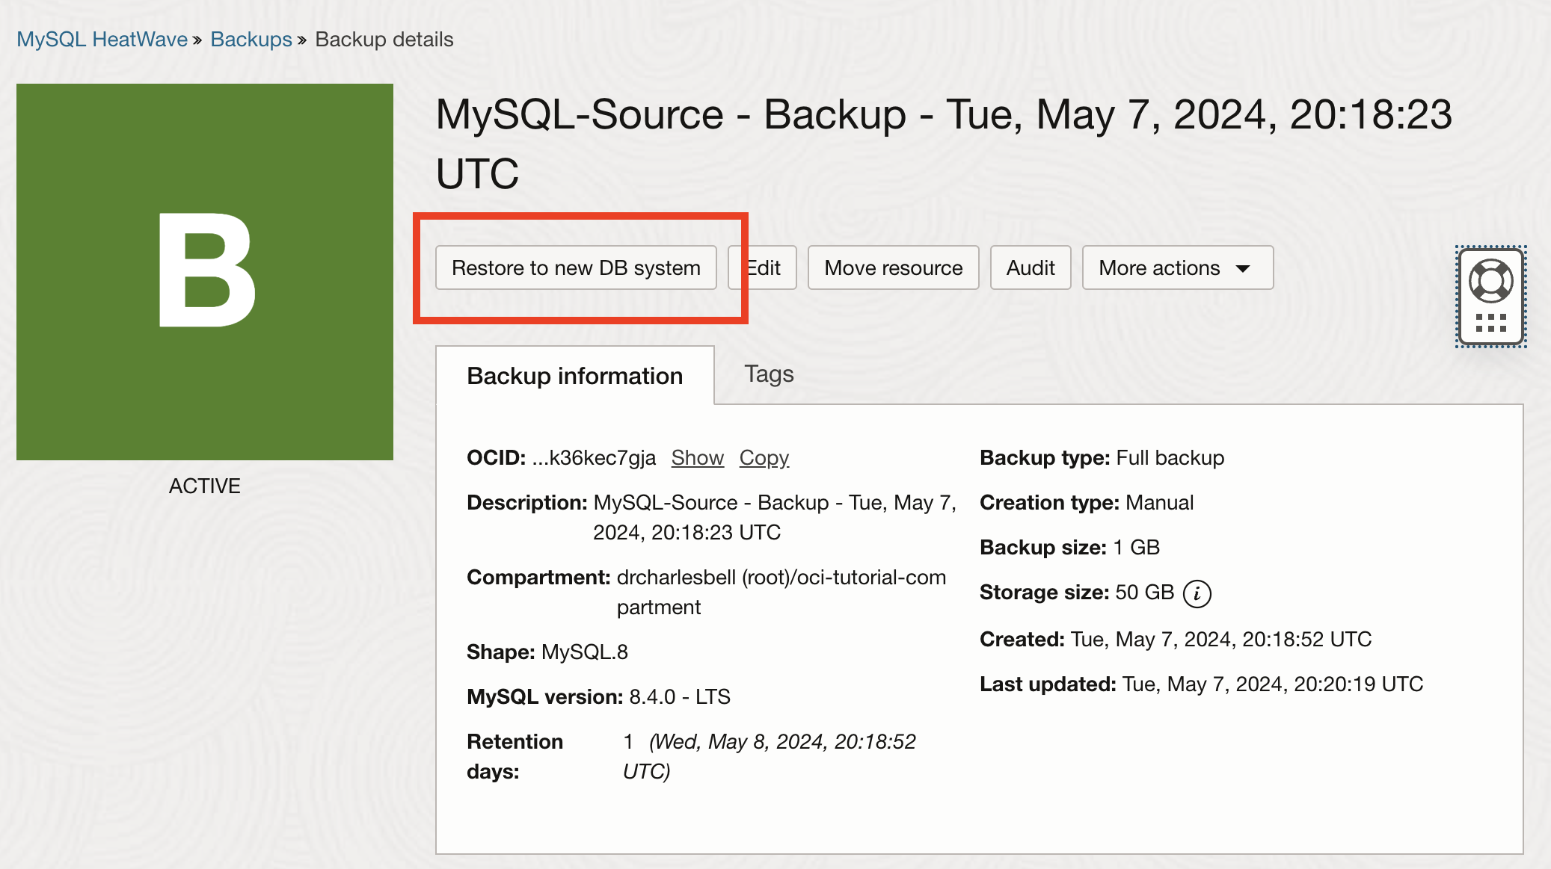Edit the backup details
This screenshot has width=1551, height=869.
click(762, 267)
